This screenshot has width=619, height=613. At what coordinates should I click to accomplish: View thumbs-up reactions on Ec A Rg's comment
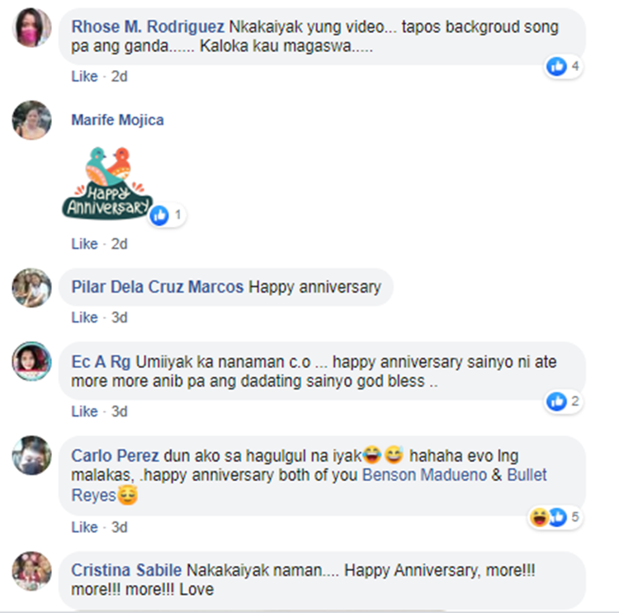click(x=556, y=402)
